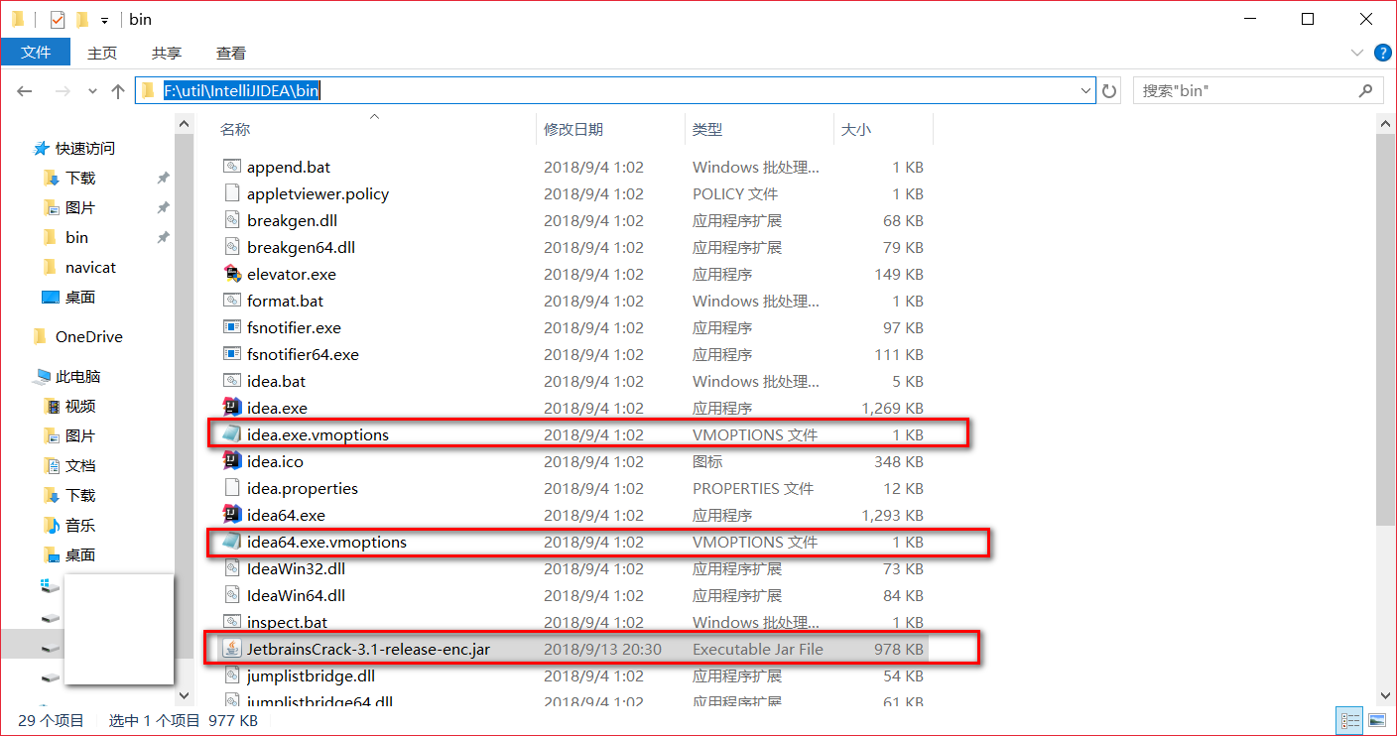This screenshot has width=1397, height=736.
Task: Click the IdeaWin32.dll file icon
Action: [x=232, y=568]
